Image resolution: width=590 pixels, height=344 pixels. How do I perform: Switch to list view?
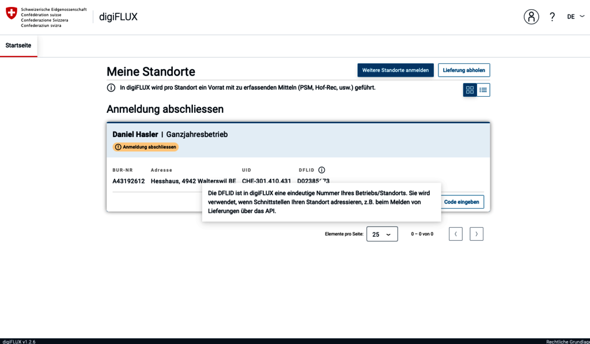(x=483, y=90)
